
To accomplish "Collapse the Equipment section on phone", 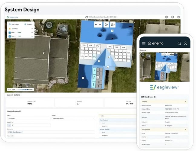I will coord(185,130).
